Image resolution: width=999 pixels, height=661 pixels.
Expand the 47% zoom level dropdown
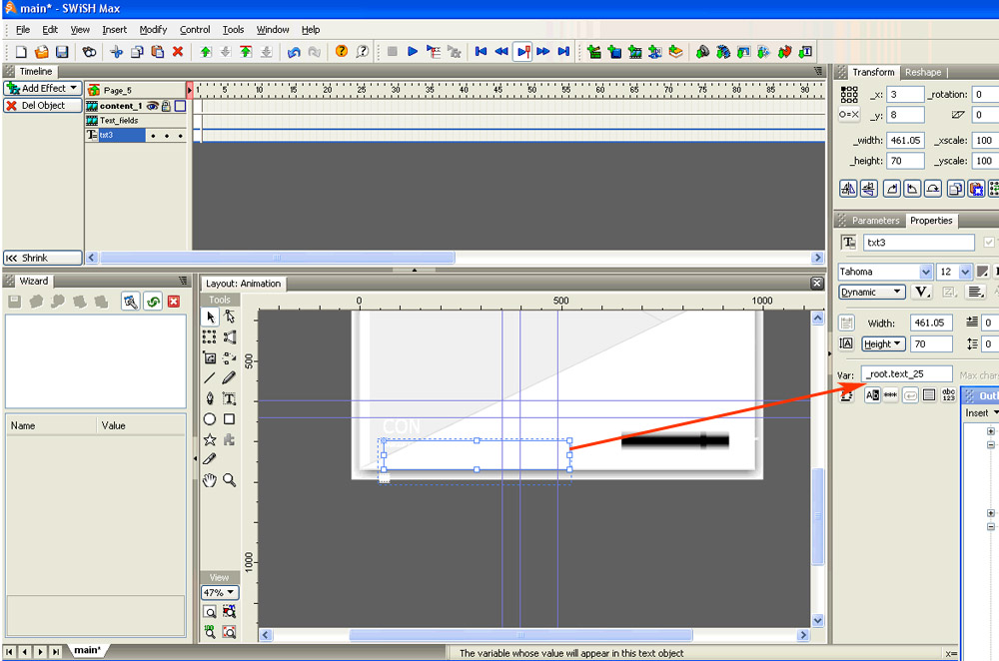coord(220,592)
